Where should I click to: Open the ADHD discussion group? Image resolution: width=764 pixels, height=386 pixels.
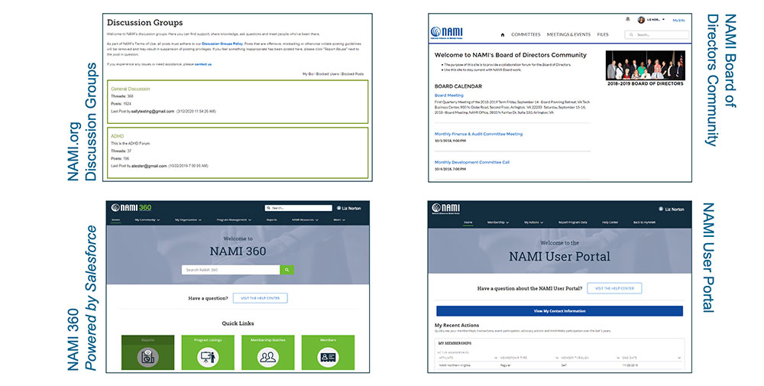(118, 137)
